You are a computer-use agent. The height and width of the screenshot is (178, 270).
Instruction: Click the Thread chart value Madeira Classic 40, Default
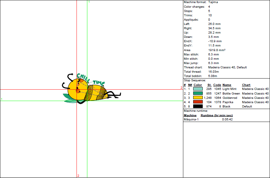pyautogui.click(x=227, y=67)
